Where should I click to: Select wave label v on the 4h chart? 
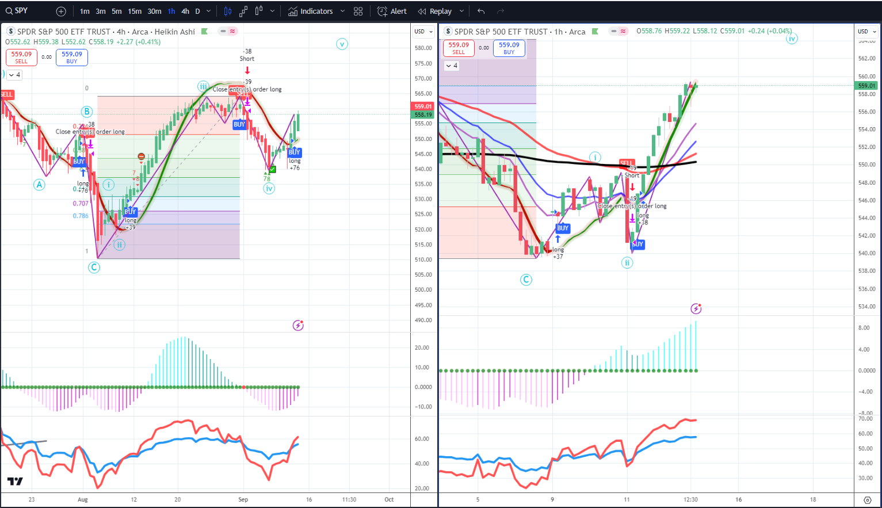(x=342, y=44)
